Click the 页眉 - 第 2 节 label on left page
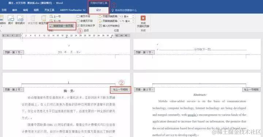The width and height of the screenshot is (263, 137). click(14, 90)
